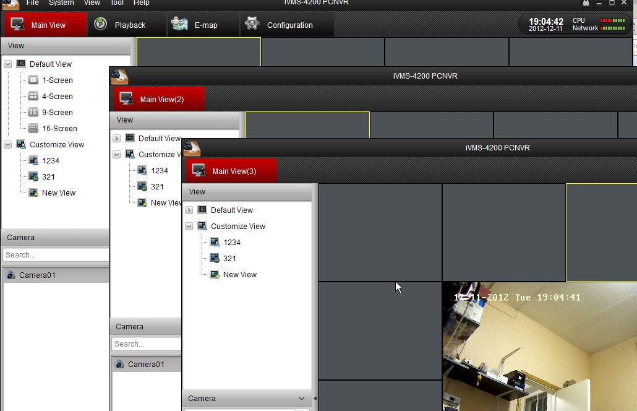Click the 1234 view icon in Main View(3)
This screenshot has height=411, width=637.
click(x=215, y=242)
